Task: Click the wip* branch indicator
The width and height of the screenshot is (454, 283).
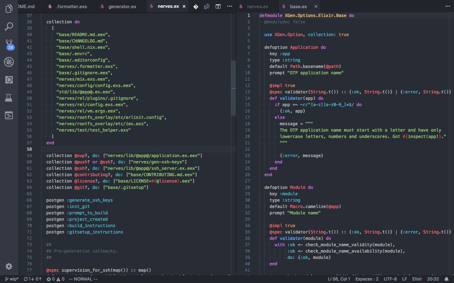Action: point(11,279)
